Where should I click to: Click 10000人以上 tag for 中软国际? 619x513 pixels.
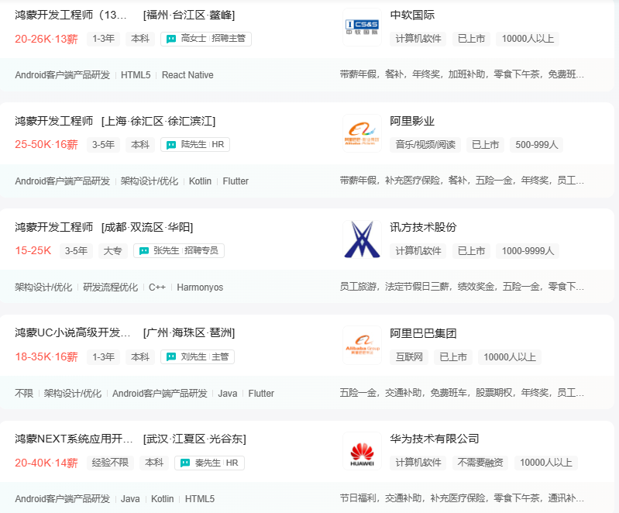528,39
